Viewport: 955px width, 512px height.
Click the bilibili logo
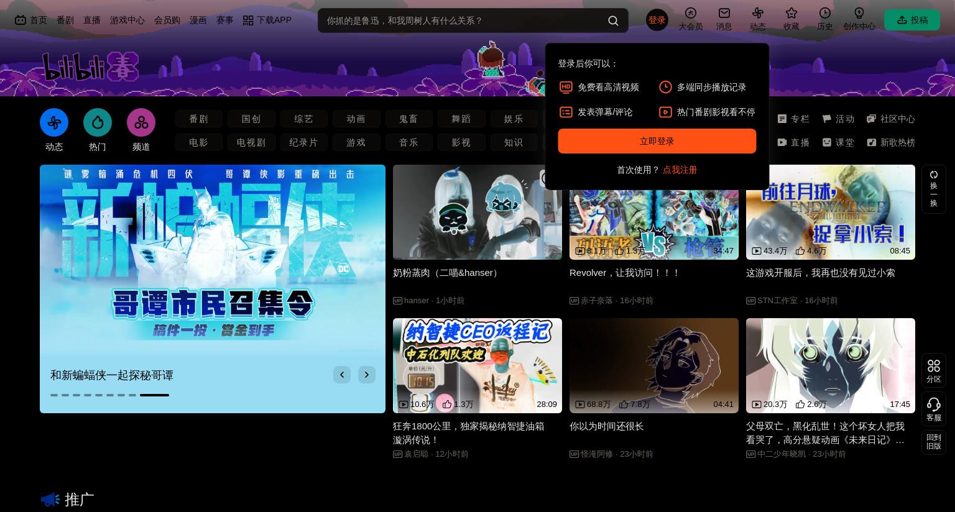point(90,67)
